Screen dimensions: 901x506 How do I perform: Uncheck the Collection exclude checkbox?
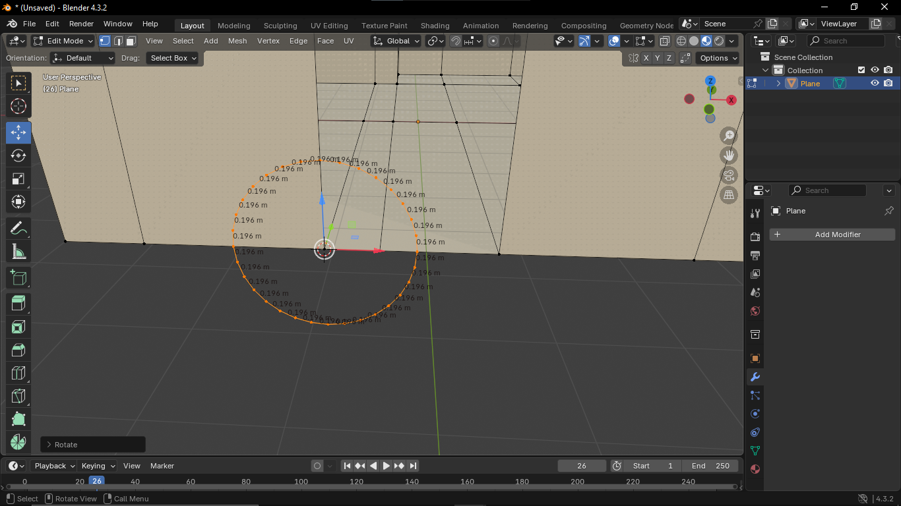(x=861, y=70)
